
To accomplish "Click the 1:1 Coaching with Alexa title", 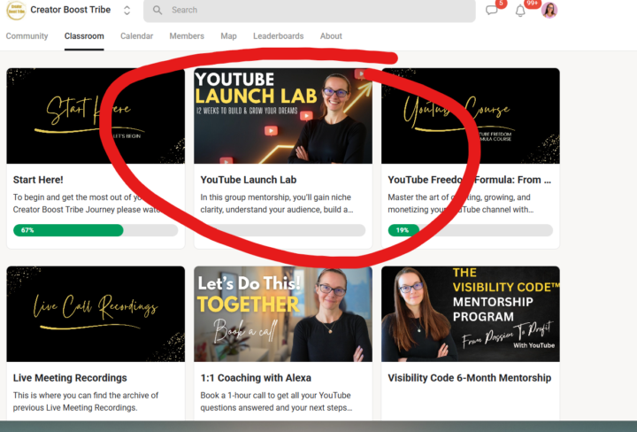I will click(x=256, y=378).
